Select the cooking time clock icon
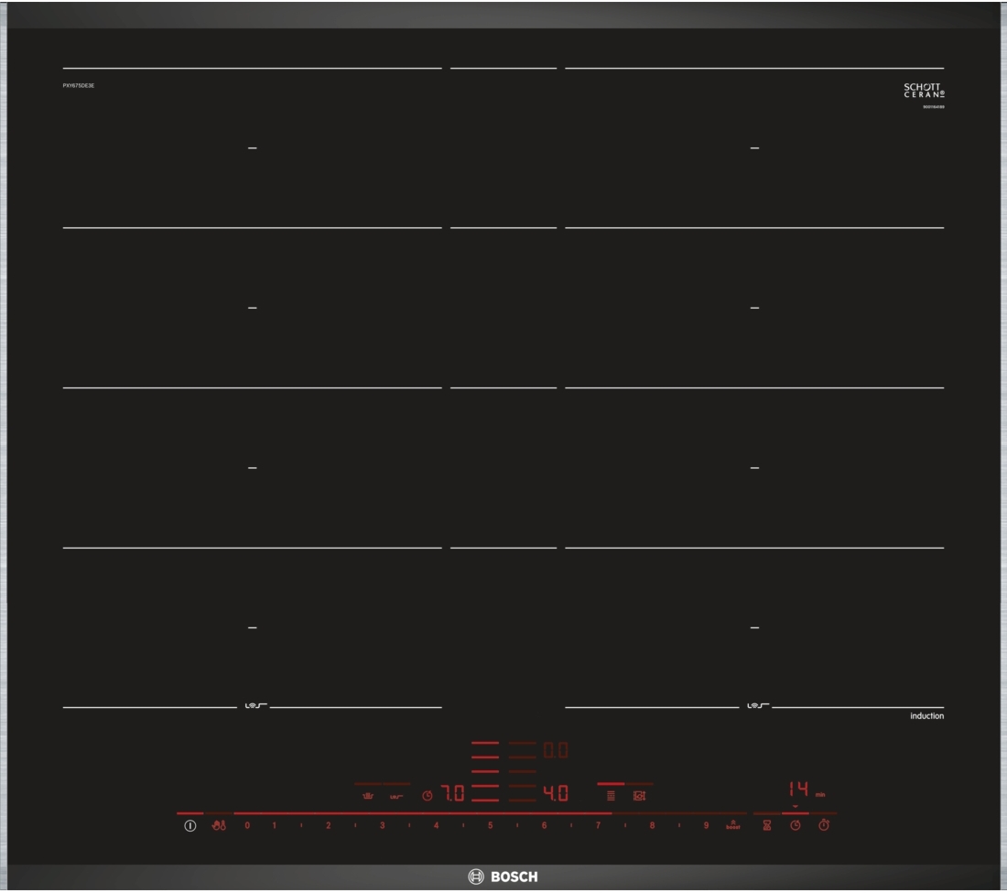Screen dimensions: 1007x893 point(796,826)
